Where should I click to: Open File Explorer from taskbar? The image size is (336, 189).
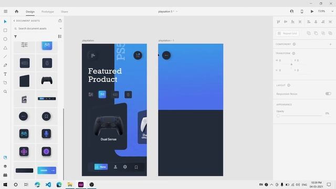(x=70, y=184)
